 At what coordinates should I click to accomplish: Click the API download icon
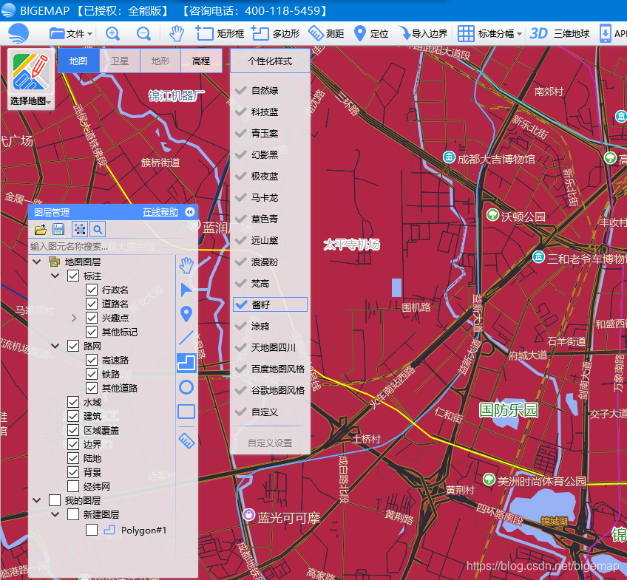coord(606,33)
